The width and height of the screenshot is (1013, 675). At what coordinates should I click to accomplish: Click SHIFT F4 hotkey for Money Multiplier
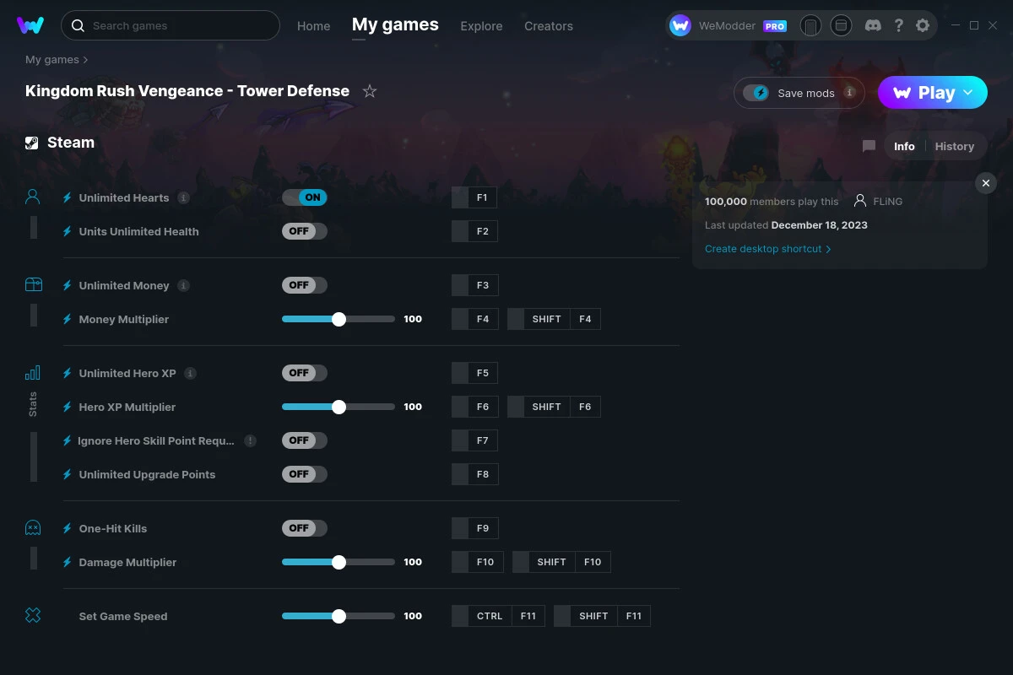coord(554,319)
